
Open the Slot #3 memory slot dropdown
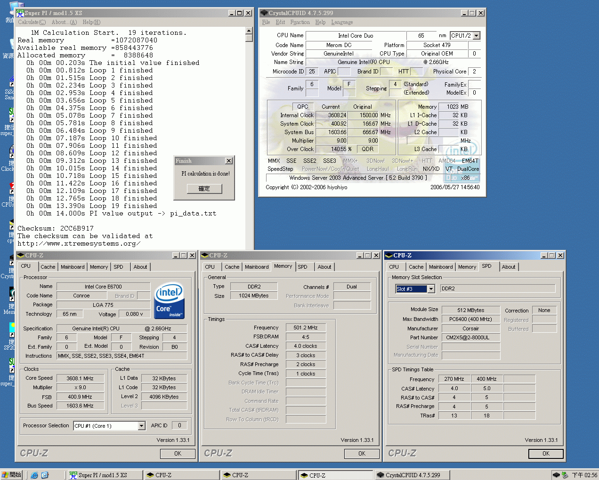pos(431,289)
